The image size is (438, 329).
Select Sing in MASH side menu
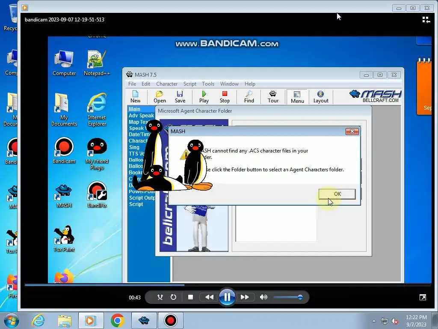pos(134,147)
